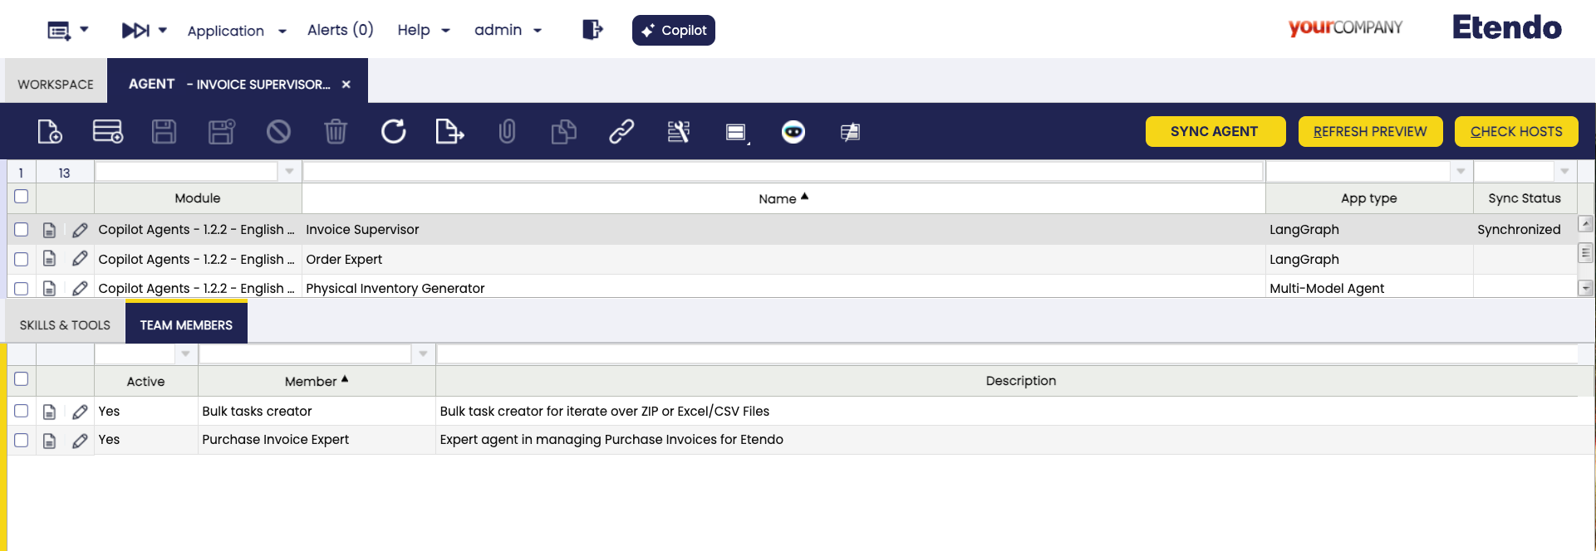1596x551 pixels.
Task: Open Bulk tasks creator row form icon
Action: pyautogui.click(x=50, y=412)
